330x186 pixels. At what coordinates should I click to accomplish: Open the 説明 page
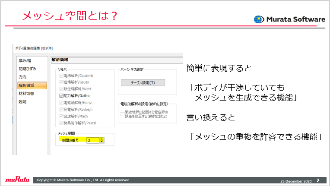tap(22, 102)
